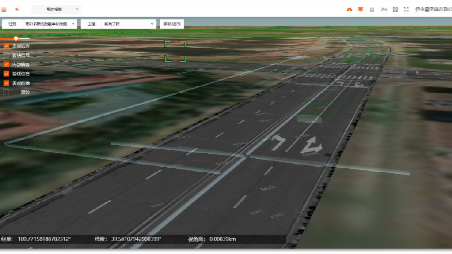Viewport: 452px width, 254px height.
Task: Click the orange cloud upload icon
Action: point(349,9)
